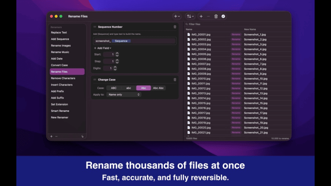331x186 pixels.
Task: Open the add files plus dropdown in toolbar
Action: [x=177, y=16]
